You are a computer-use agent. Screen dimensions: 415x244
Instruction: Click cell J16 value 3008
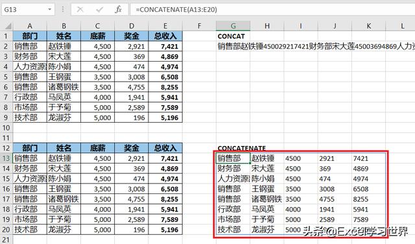335,189
